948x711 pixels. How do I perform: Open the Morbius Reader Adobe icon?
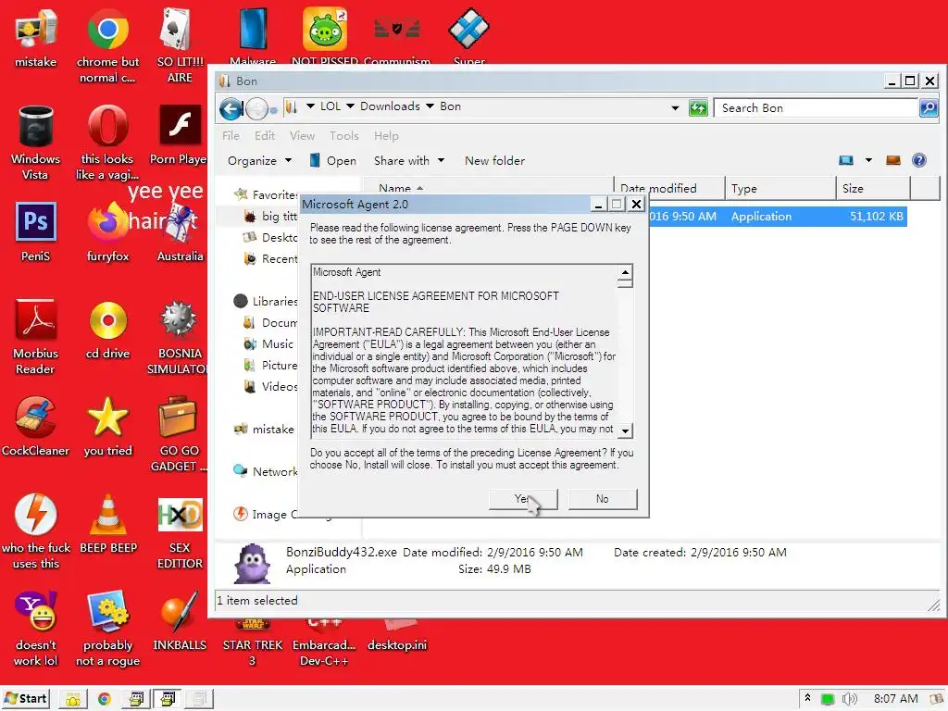36,337
